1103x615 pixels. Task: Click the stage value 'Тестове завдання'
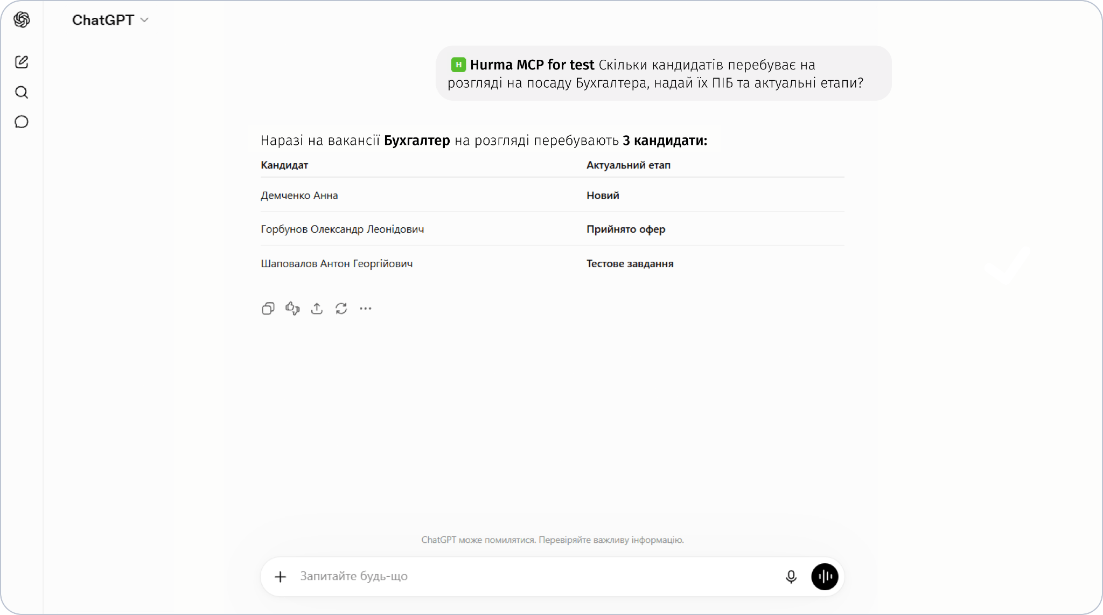click(630, 264)
